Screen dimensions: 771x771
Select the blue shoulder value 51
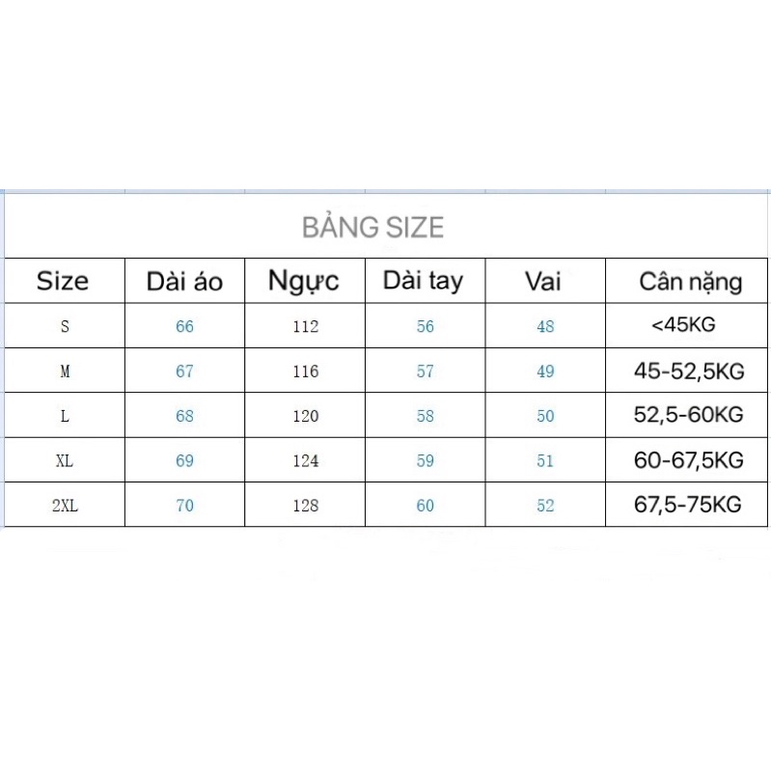pos(545,461)
